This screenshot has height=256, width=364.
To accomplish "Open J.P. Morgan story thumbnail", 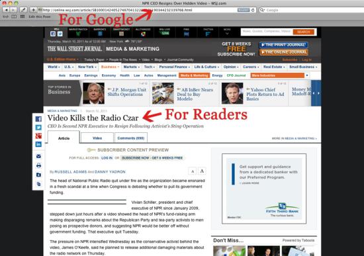I will [93, 93].
